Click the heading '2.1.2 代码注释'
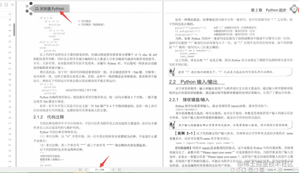 pos(49,117)
